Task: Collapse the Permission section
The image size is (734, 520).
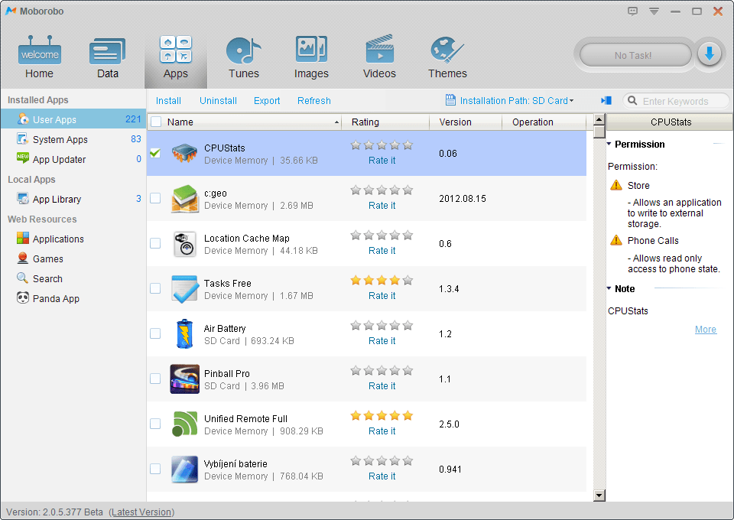Action: [x=609, y=145]
